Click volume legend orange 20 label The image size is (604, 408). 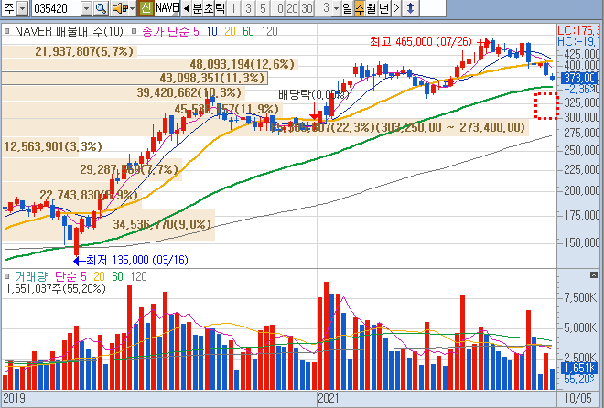pos(99,276)
